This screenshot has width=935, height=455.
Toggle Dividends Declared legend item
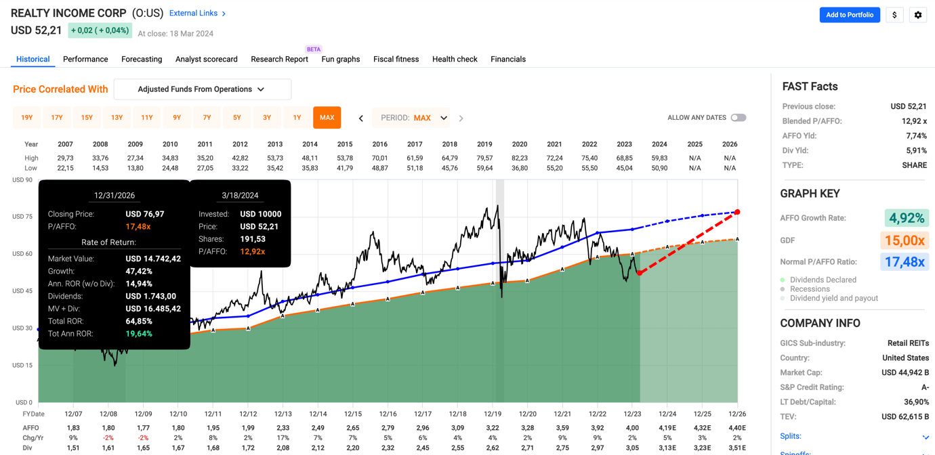point(823,280)
